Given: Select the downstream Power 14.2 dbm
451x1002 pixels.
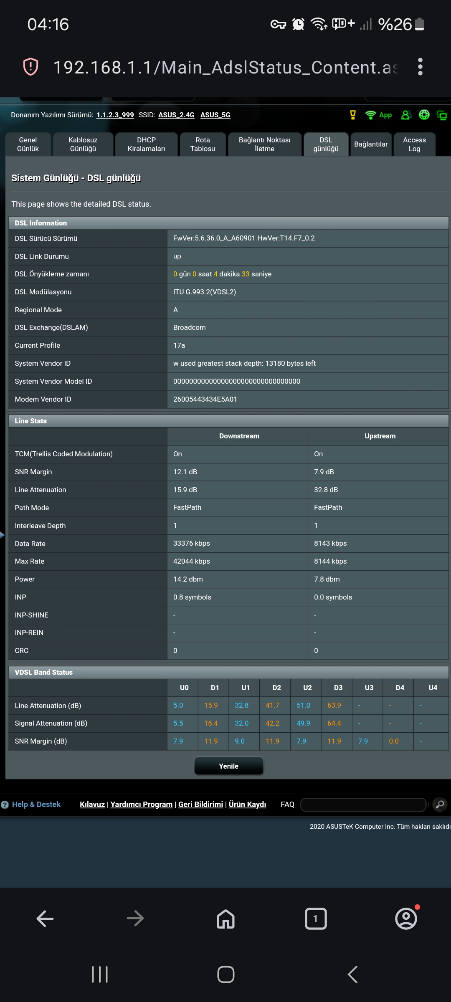Looking at the screenshot, I should click(188, 579).
